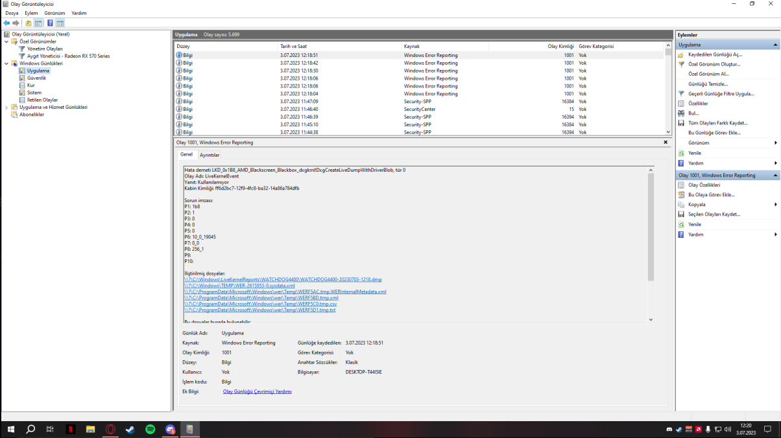
Task: Open Özellikler in the Uygulama actions
Action: 698,104
